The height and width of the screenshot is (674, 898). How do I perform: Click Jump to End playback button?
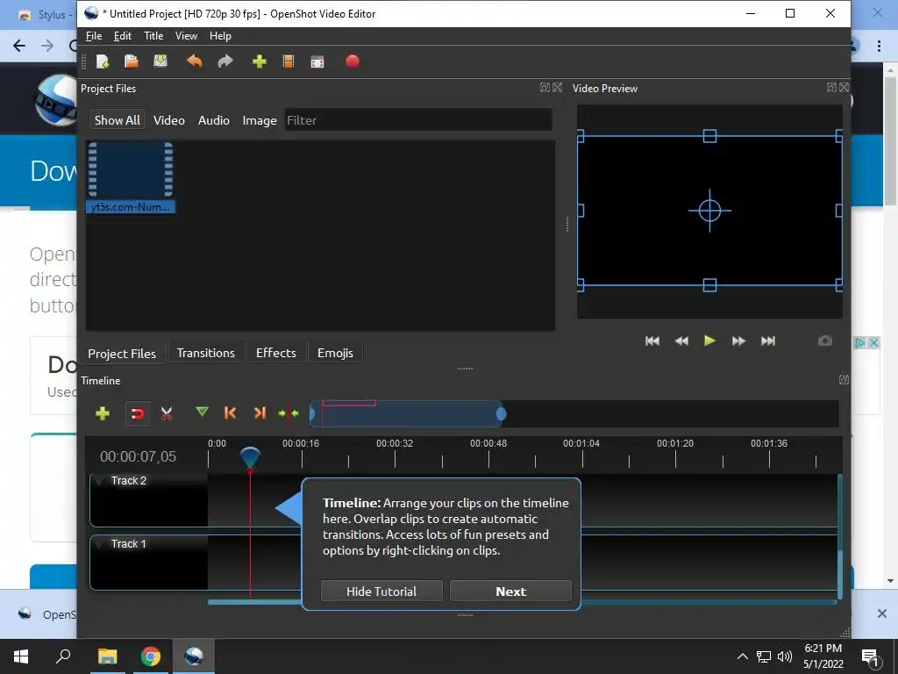point(768,341)
